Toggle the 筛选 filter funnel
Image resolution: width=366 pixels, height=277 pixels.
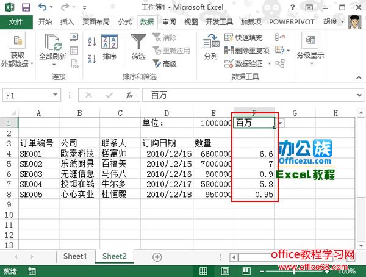coord(138,46)
